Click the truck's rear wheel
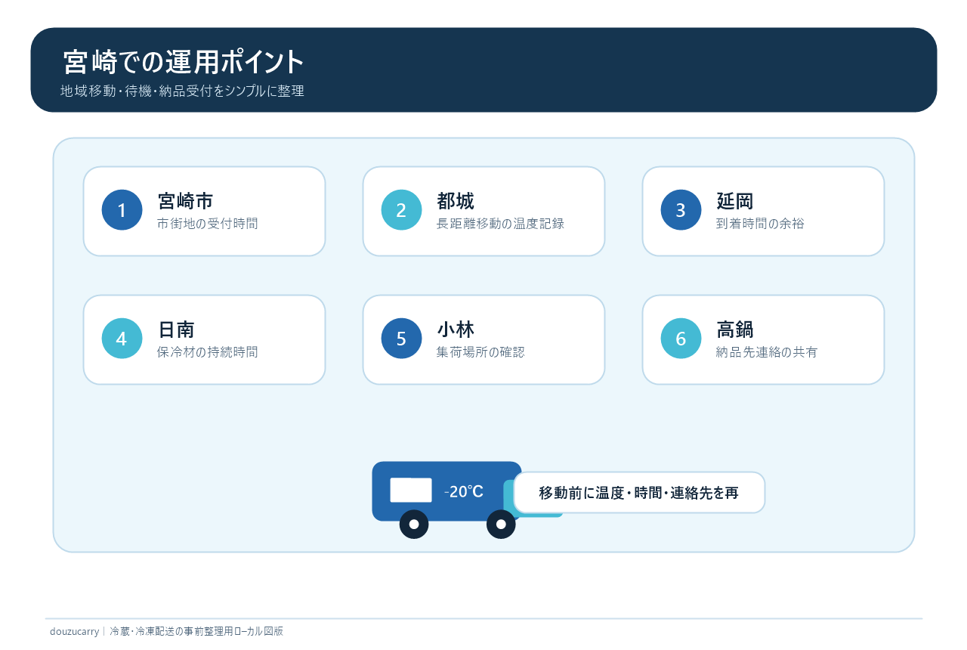967x650 pixels. coord(414,524)
